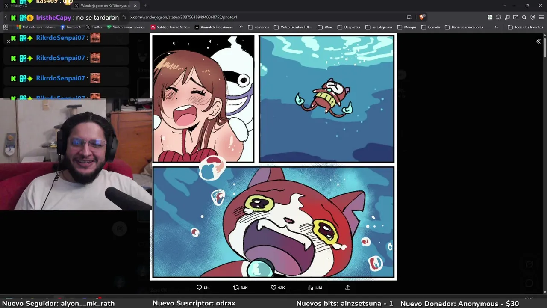
Task: Expand the Mangas bookmark folder
Action: [406, 27]
